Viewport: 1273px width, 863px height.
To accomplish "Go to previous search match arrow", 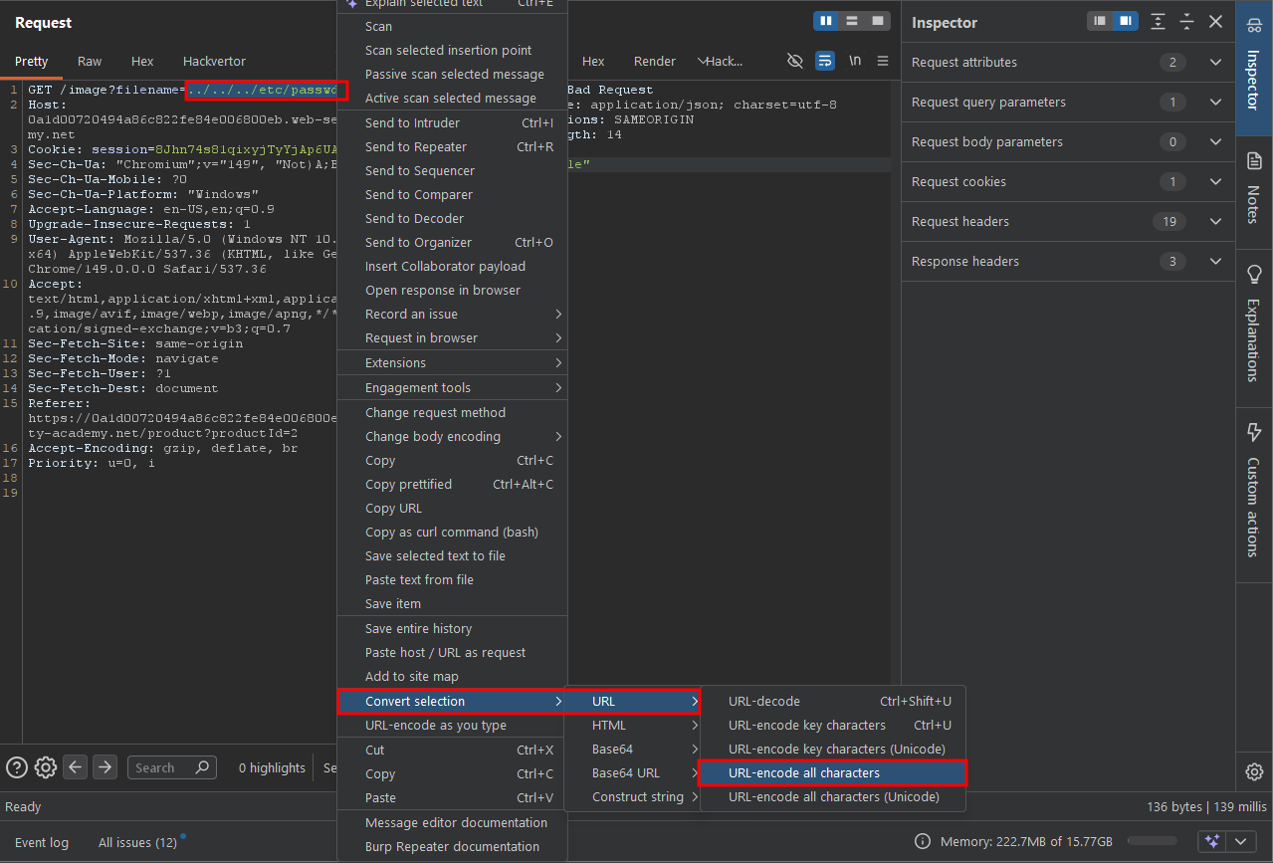I will 76,767.
